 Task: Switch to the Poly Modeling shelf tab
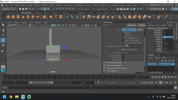[26, 13]
